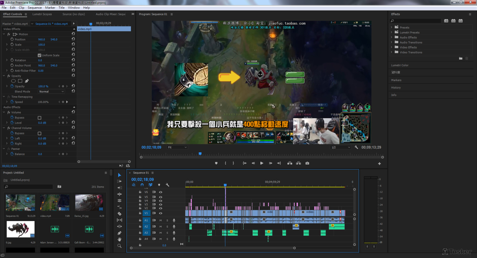This screenshot has height=258, width=477.
Task: Hide track V6 with its eye icon
Action: [161, 192]
